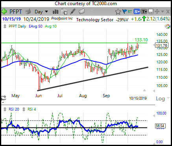This screenshot has height=146, width=172.
Task: Open the notes pages icon
Action: [81, 12]
